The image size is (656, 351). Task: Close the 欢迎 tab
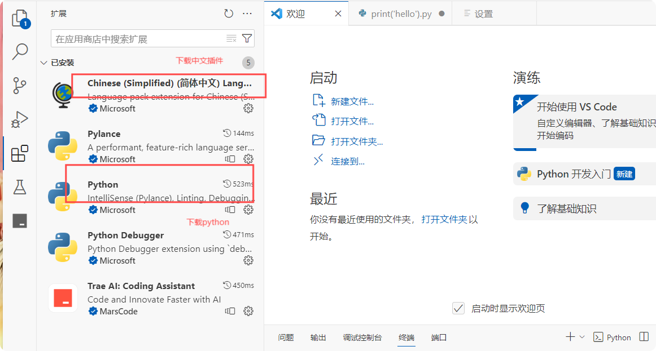pyautogui.click(x=338, y=14)
